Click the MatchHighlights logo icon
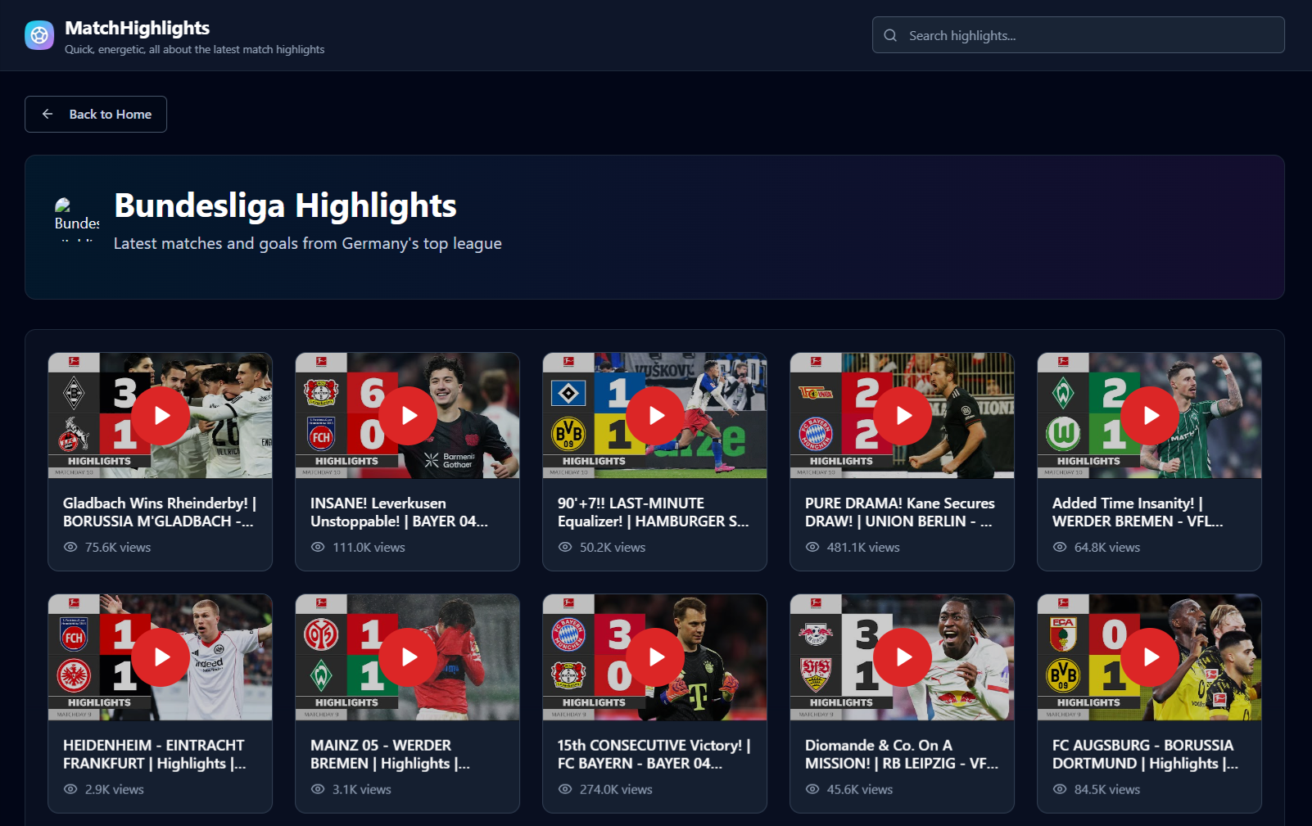The image size is (1312, 826). 39,35
